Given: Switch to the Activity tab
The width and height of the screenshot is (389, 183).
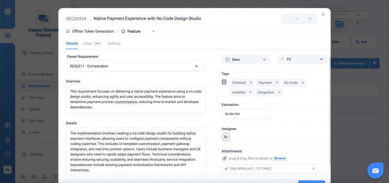Looking at the screenshot, I should click(114, 44).
